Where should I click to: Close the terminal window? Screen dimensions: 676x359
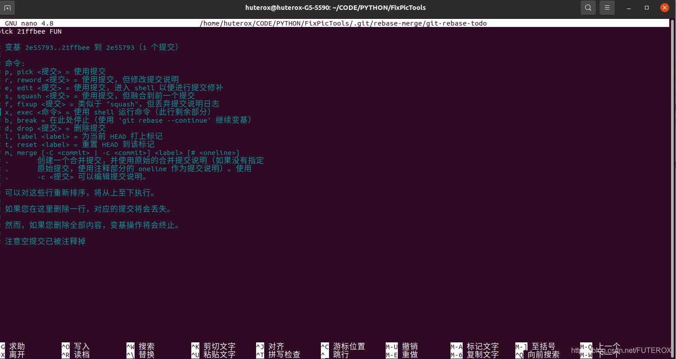click(664, 8)
